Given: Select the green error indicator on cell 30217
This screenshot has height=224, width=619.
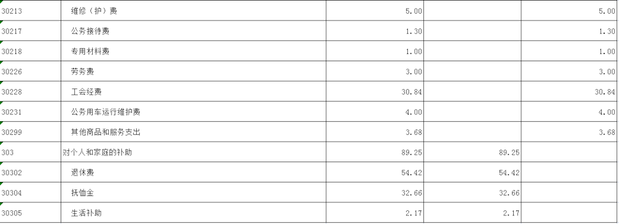Looking at the screenshot, I should (1, 22).
